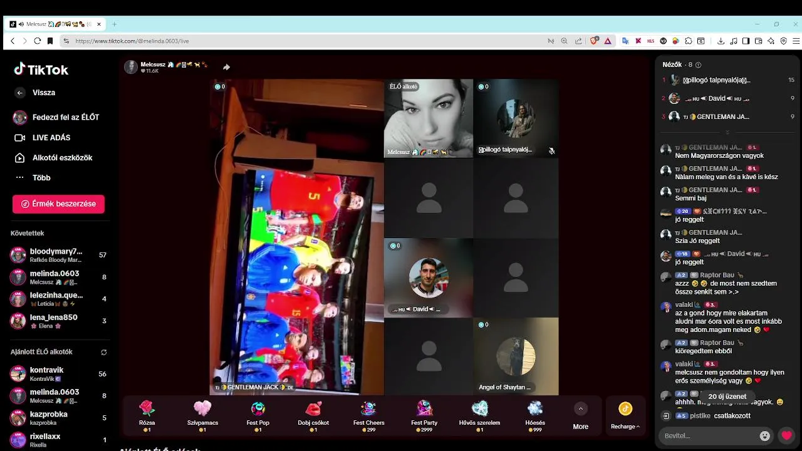Send the Fest Pop gift
This screenshot has height=451, width=802.
258,416
